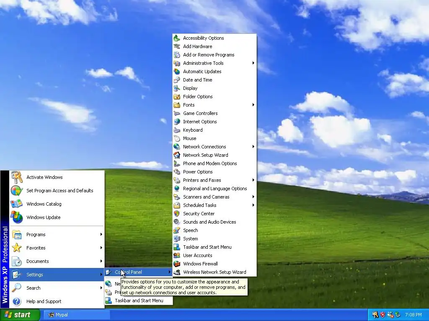The image size is (429, 321).
Task: Open Sounds and Audio Devices icon
Action: 177,222
